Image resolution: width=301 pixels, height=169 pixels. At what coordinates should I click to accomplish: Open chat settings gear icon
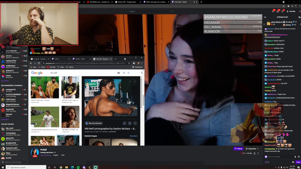[293, 162]
